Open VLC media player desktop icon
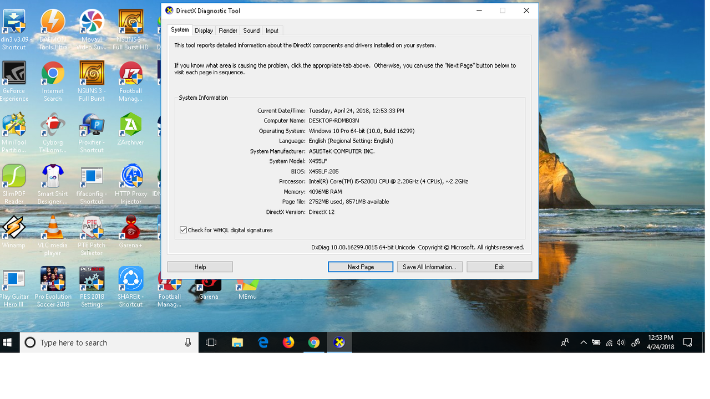This screenshot has width=710, height=399. point(53,236)
